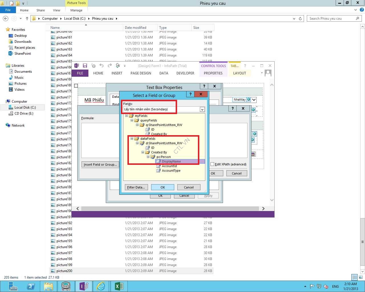This screenshot has height=292, width=365.
Task: Select the AccountId field in tree
Action: [169, 166]
